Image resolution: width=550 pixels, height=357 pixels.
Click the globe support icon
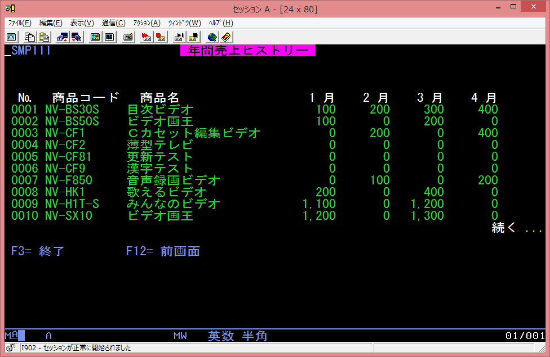[x=212, y=37]
